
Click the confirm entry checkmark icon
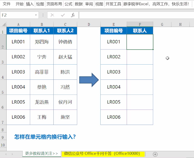coord(63,15)
